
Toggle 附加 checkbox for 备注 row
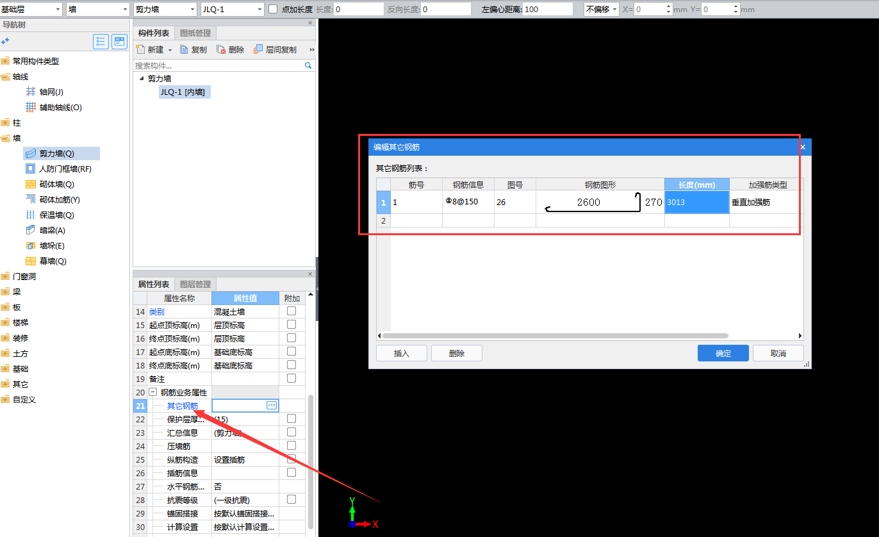pos(292,378)
